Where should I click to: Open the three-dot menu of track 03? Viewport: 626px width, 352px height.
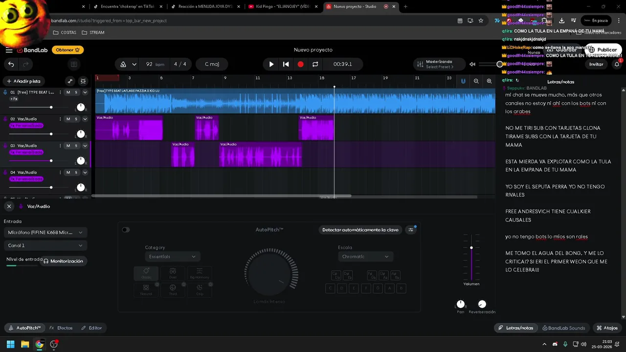[60, 146]
